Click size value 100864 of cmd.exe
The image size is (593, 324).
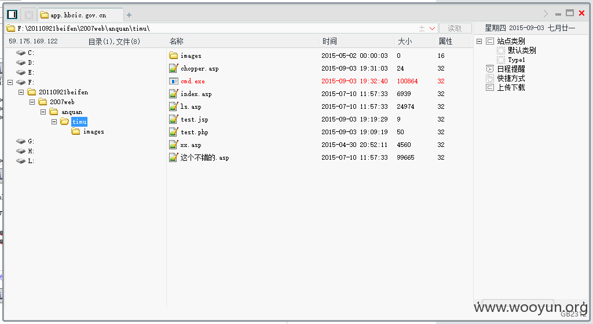[x=407, y=81]
